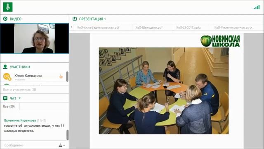Click the Участники panel person icon
264x149 pixels.
point(5,67)
